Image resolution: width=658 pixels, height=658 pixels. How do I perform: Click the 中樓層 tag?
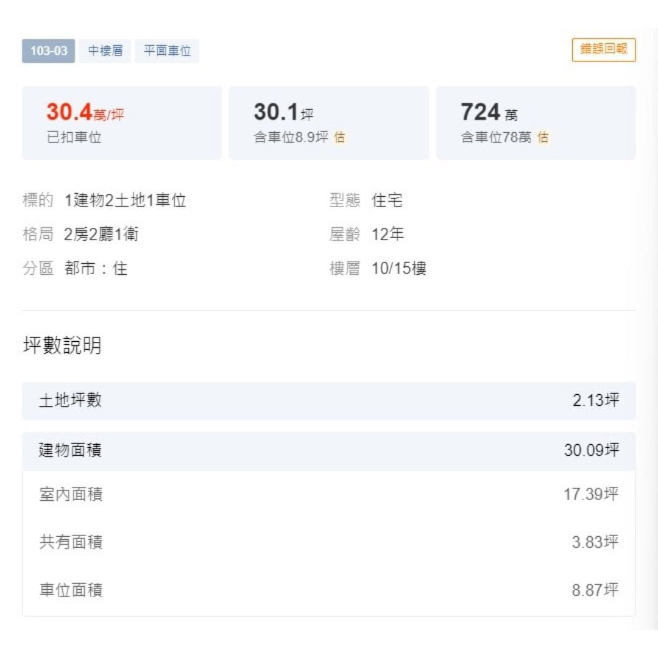[105, 51]
